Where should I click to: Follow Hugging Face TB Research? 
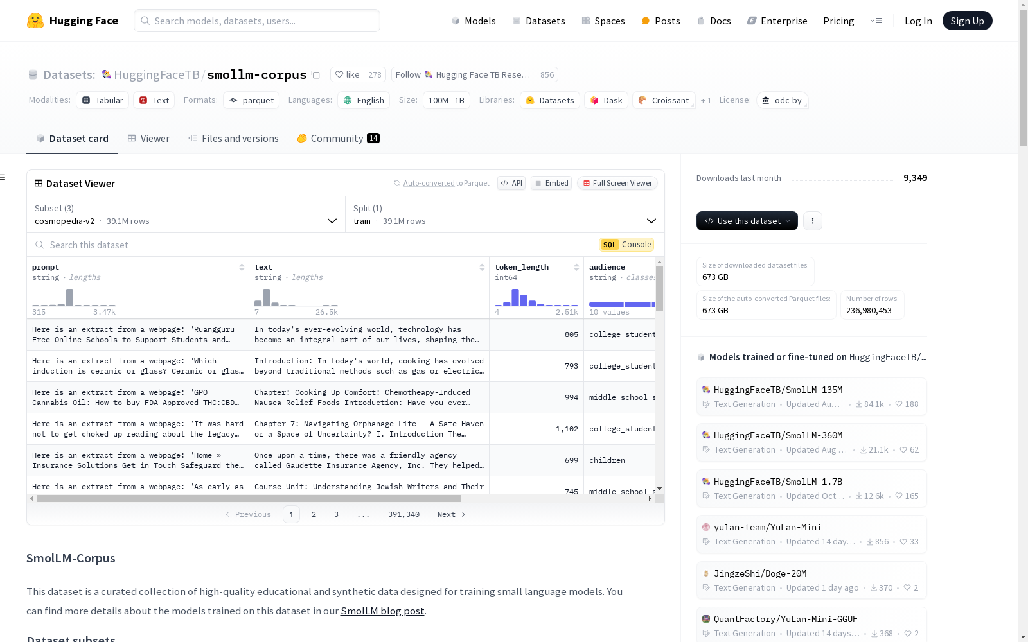click(x=464, y=74)
